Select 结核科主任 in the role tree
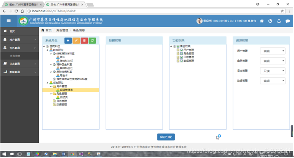Viewport: 294px width, 158px height. [66, 61]
